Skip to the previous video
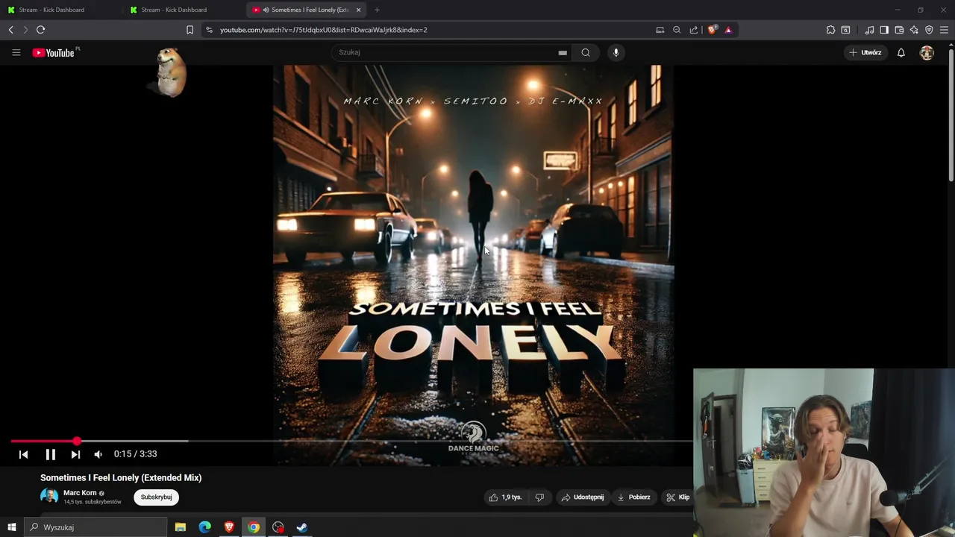Viewport: 955px width, 537px height. 23,454
